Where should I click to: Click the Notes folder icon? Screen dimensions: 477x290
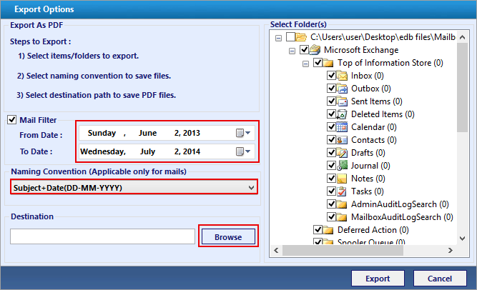click(343, 179)
